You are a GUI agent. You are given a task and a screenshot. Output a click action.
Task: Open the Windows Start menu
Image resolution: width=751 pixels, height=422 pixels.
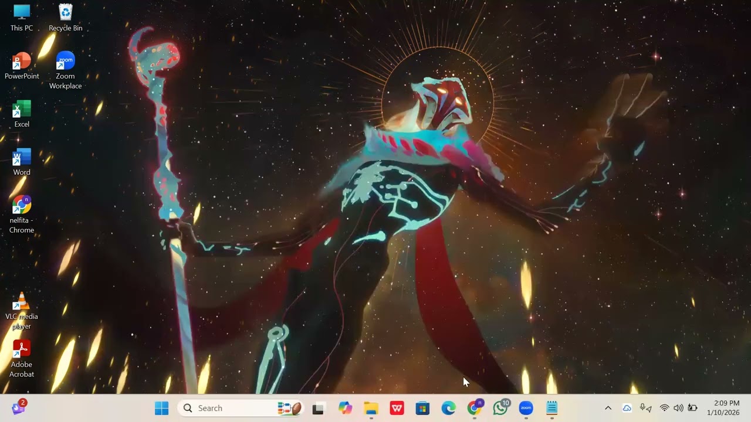pos(161,408)
